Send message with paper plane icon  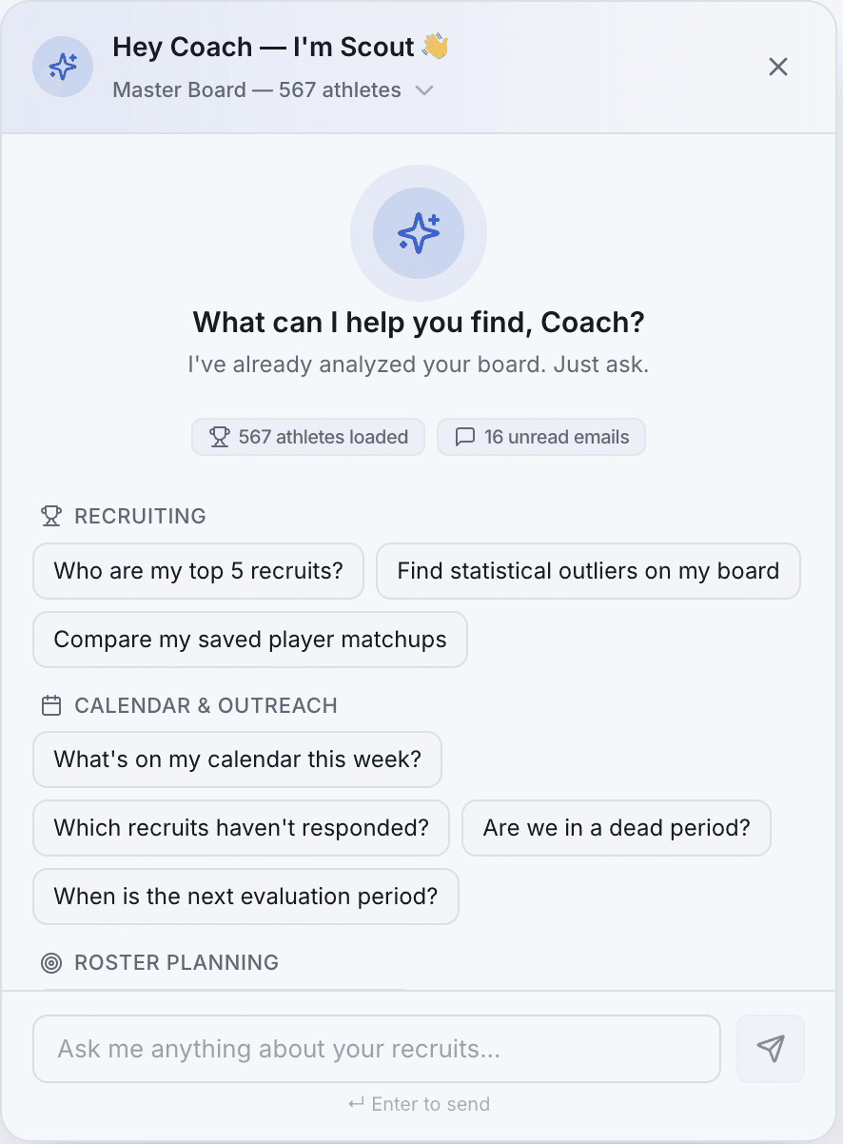(771, 1049)
